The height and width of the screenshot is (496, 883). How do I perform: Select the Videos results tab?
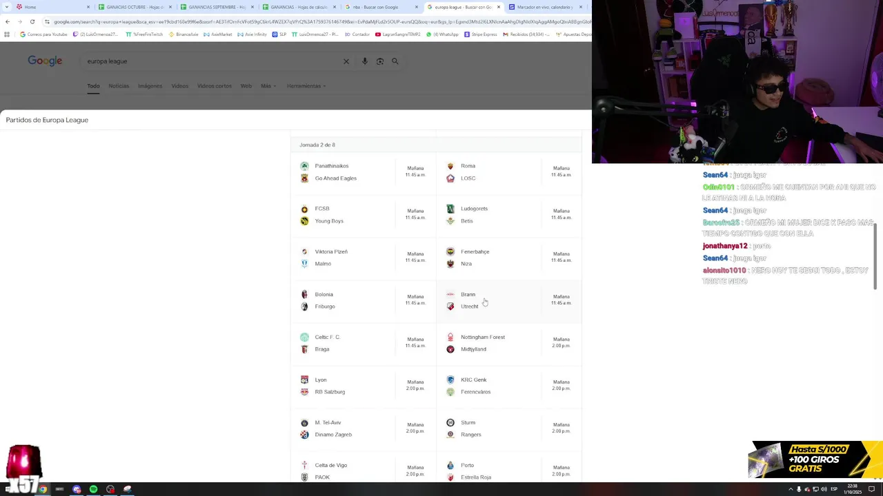tap(179, 86)
